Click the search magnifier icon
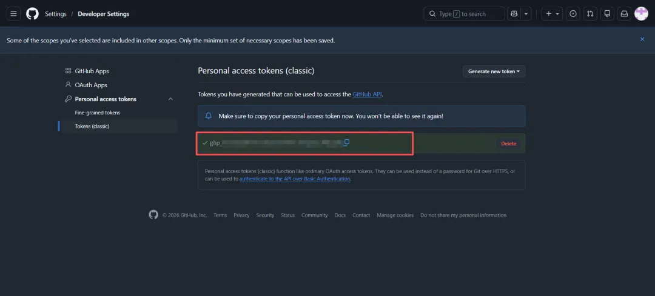This screenshot has height=296, width=655. pyautogui.click(x=432, y=14)
